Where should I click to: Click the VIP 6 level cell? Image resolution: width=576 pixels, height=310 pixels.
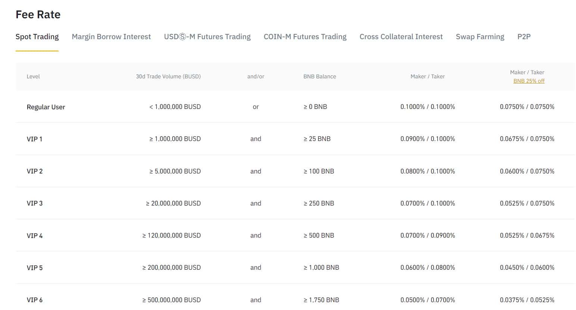[35, 300]
